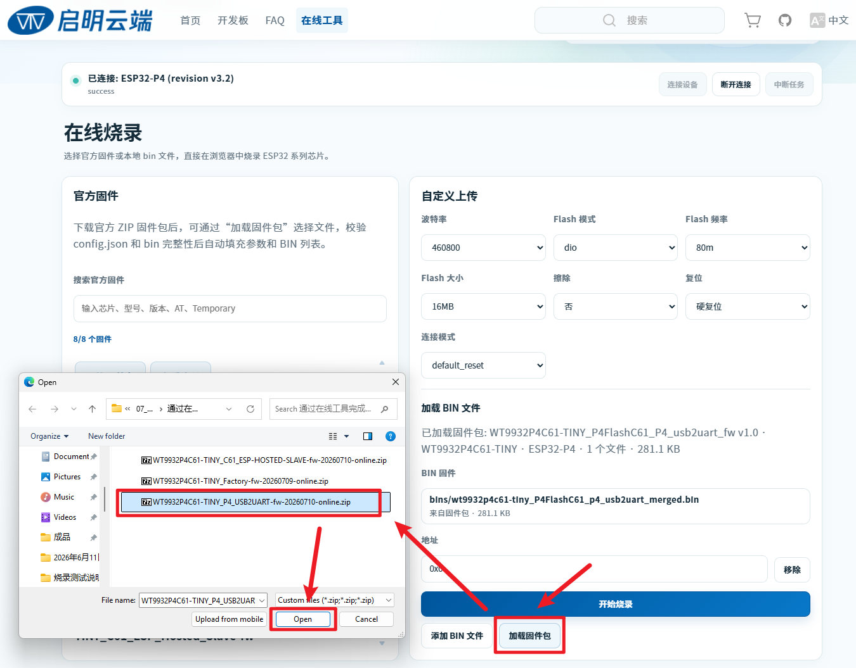856x668 pixels.
Task: Click the firmware list scroll-down arrow
Action: pos(382,643)
